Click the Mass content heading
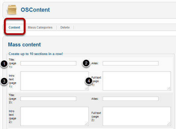The image size is (176, 129). click(x=24, y=44)
